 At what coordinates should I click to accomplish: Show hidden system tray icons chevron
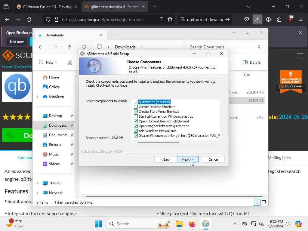click(x=235, y=224)
